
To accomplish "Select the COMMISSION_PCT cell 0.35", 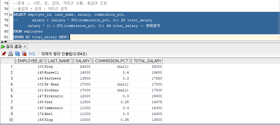I will 110,120.
